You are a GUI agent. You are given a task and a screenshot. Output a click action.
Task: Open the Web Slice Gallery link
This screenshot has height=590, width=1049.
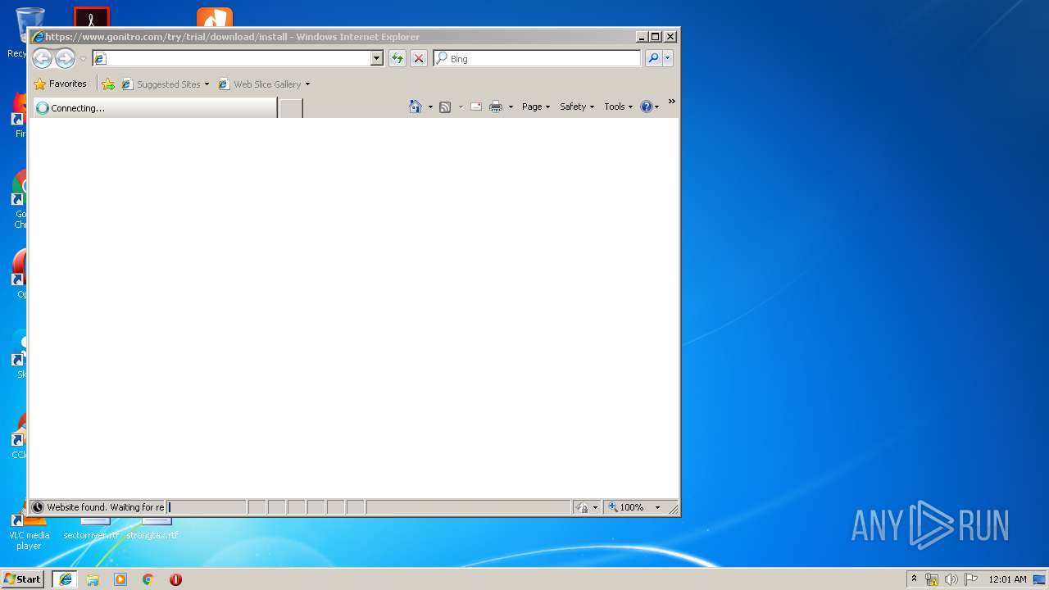(260, 84)
